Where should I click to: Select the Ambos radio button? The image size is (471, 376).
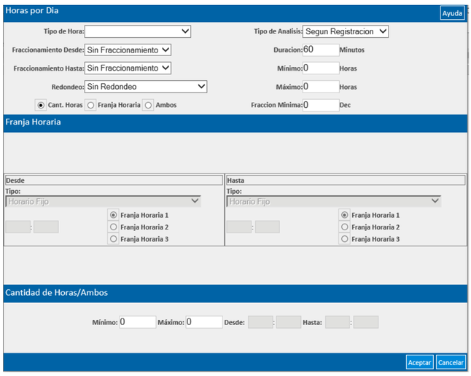coord(148,105)
